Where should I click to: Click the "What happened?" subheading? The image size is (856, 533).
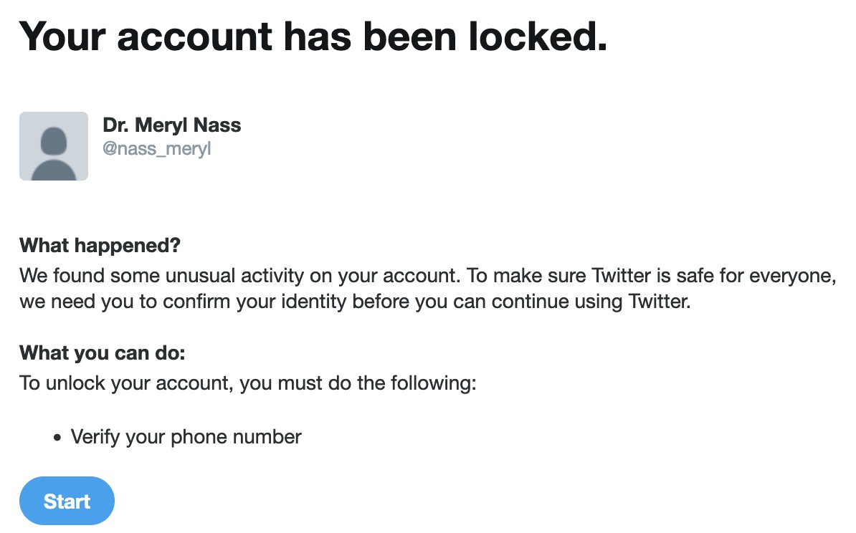[100, 246]
